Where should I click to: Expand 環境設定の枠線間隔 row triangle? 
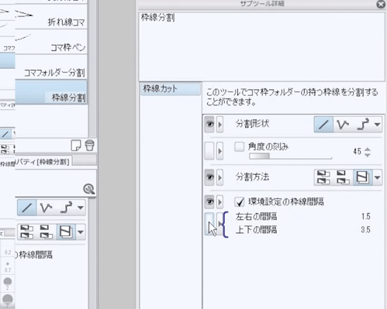coord(219,201)
